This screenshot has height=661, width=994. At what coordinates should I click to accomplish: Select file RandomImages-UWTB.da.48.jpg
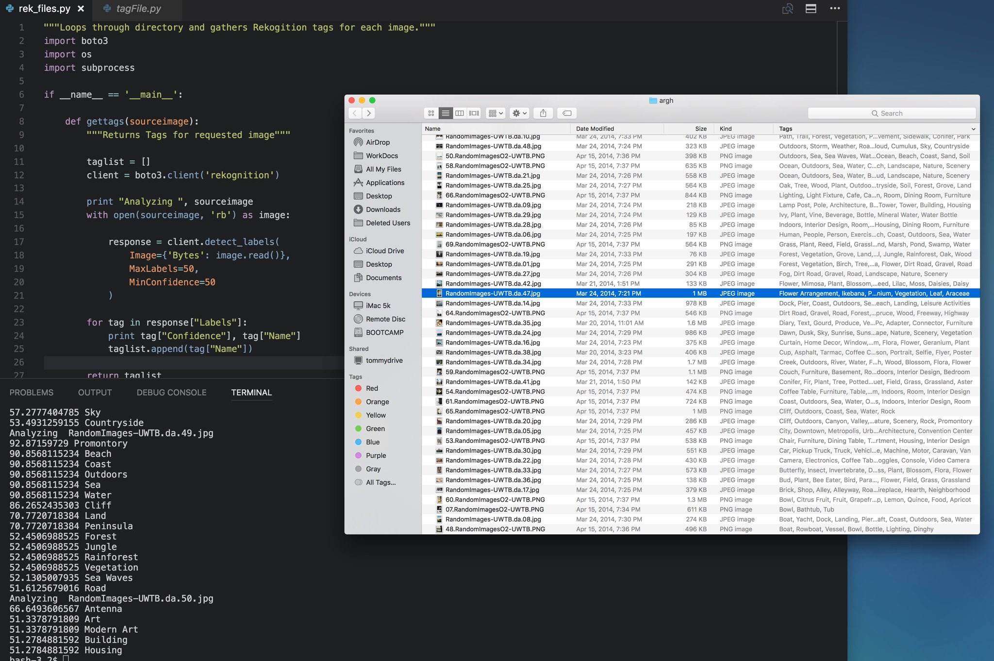tap(700, 146)
